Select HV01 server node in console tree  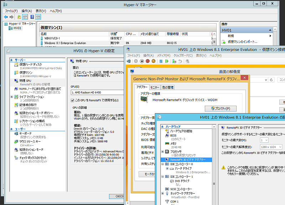[17, 28]
